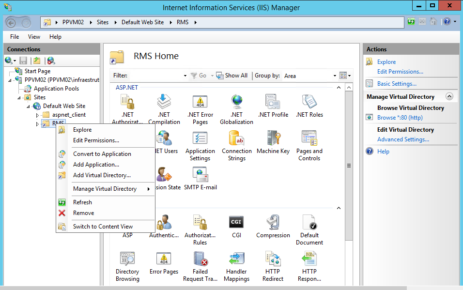Choose Add Application from context menu
The width and height of the screenshot is (463, 290).
tap(106, 165)
